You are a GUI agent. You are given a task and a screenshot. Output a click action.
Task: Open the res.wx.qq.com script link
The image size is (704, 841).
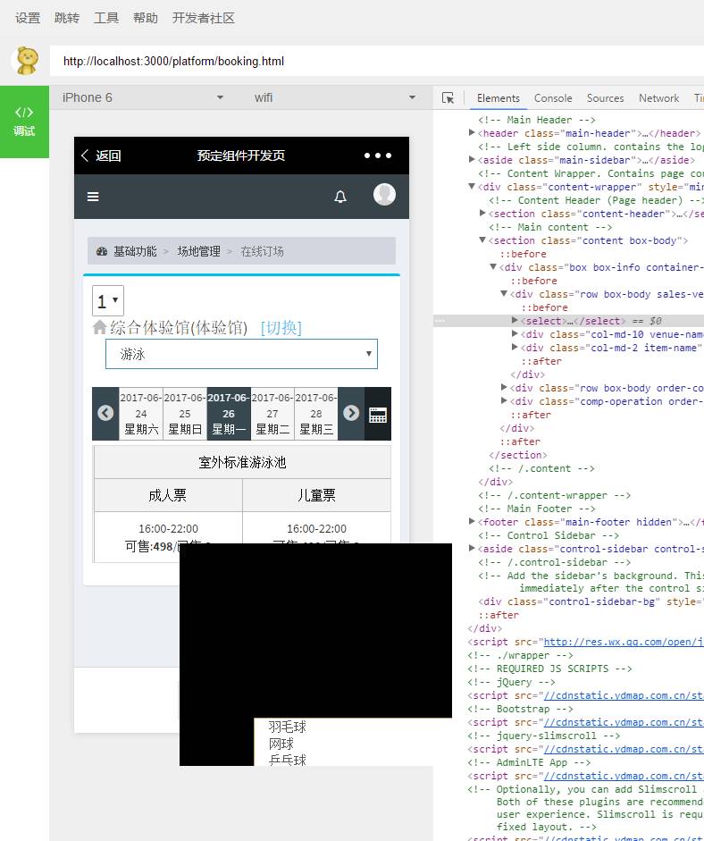click(624, 642)
